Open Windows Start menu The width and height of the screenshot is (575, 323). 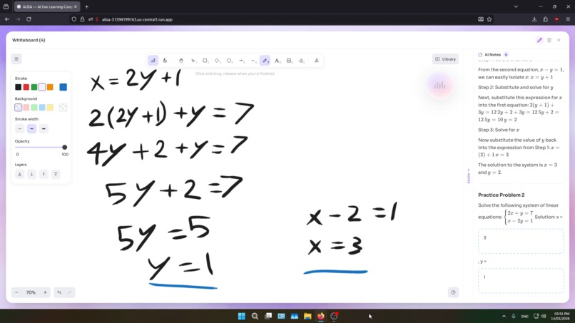[x=242, y=316]
